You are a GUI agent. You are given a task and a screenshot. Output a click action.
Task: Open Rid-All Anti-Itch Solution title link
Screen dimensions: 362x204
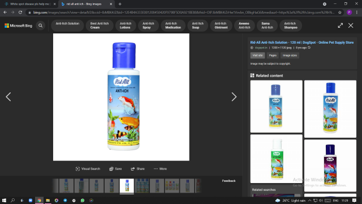tap(301, 42)
